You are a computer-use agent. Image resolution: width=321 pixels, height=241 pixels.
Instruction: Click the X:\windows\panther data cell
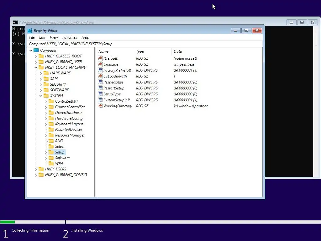coord(190,106)
